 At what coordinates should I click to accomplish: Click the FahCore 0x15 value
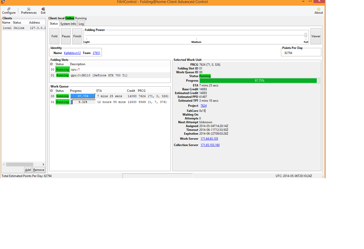202,111
